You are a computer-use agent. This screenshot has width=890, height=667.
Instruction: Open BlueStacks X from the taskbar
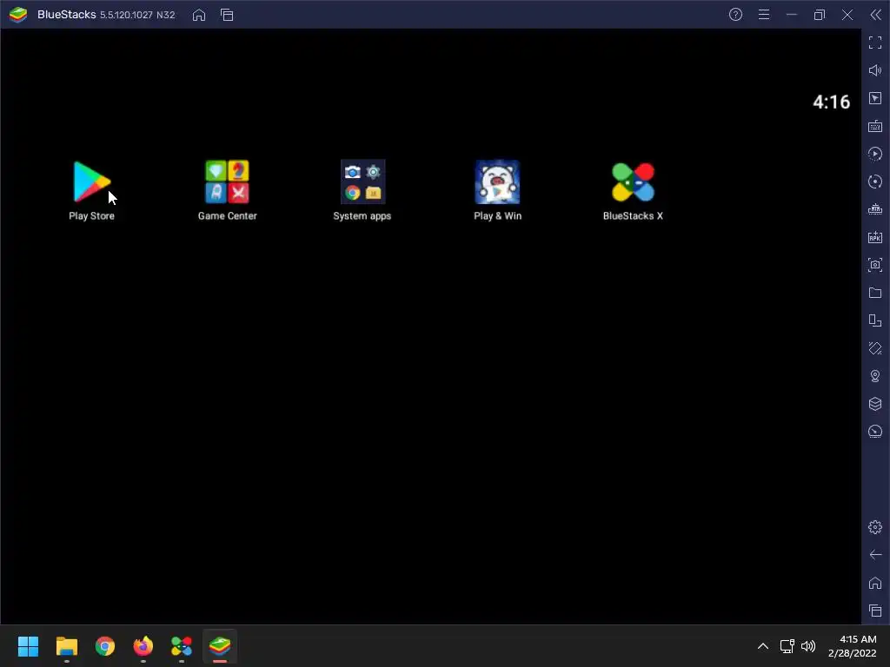pos(182,646)
